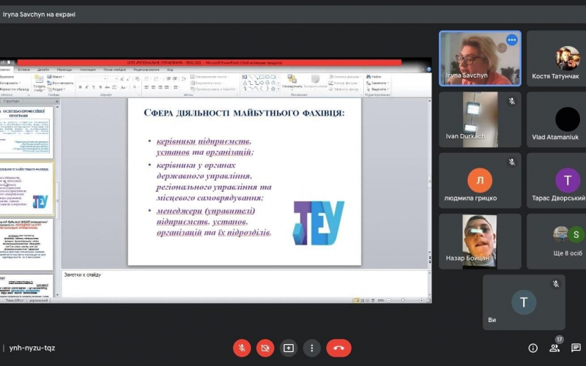Screen dimensions: 586x366
Task: Select first slide thumbnail ОСВІТНЬО-ПРОФЕСІЙНОЇ ПРОГРАМИ
Action: click(26, 132)
